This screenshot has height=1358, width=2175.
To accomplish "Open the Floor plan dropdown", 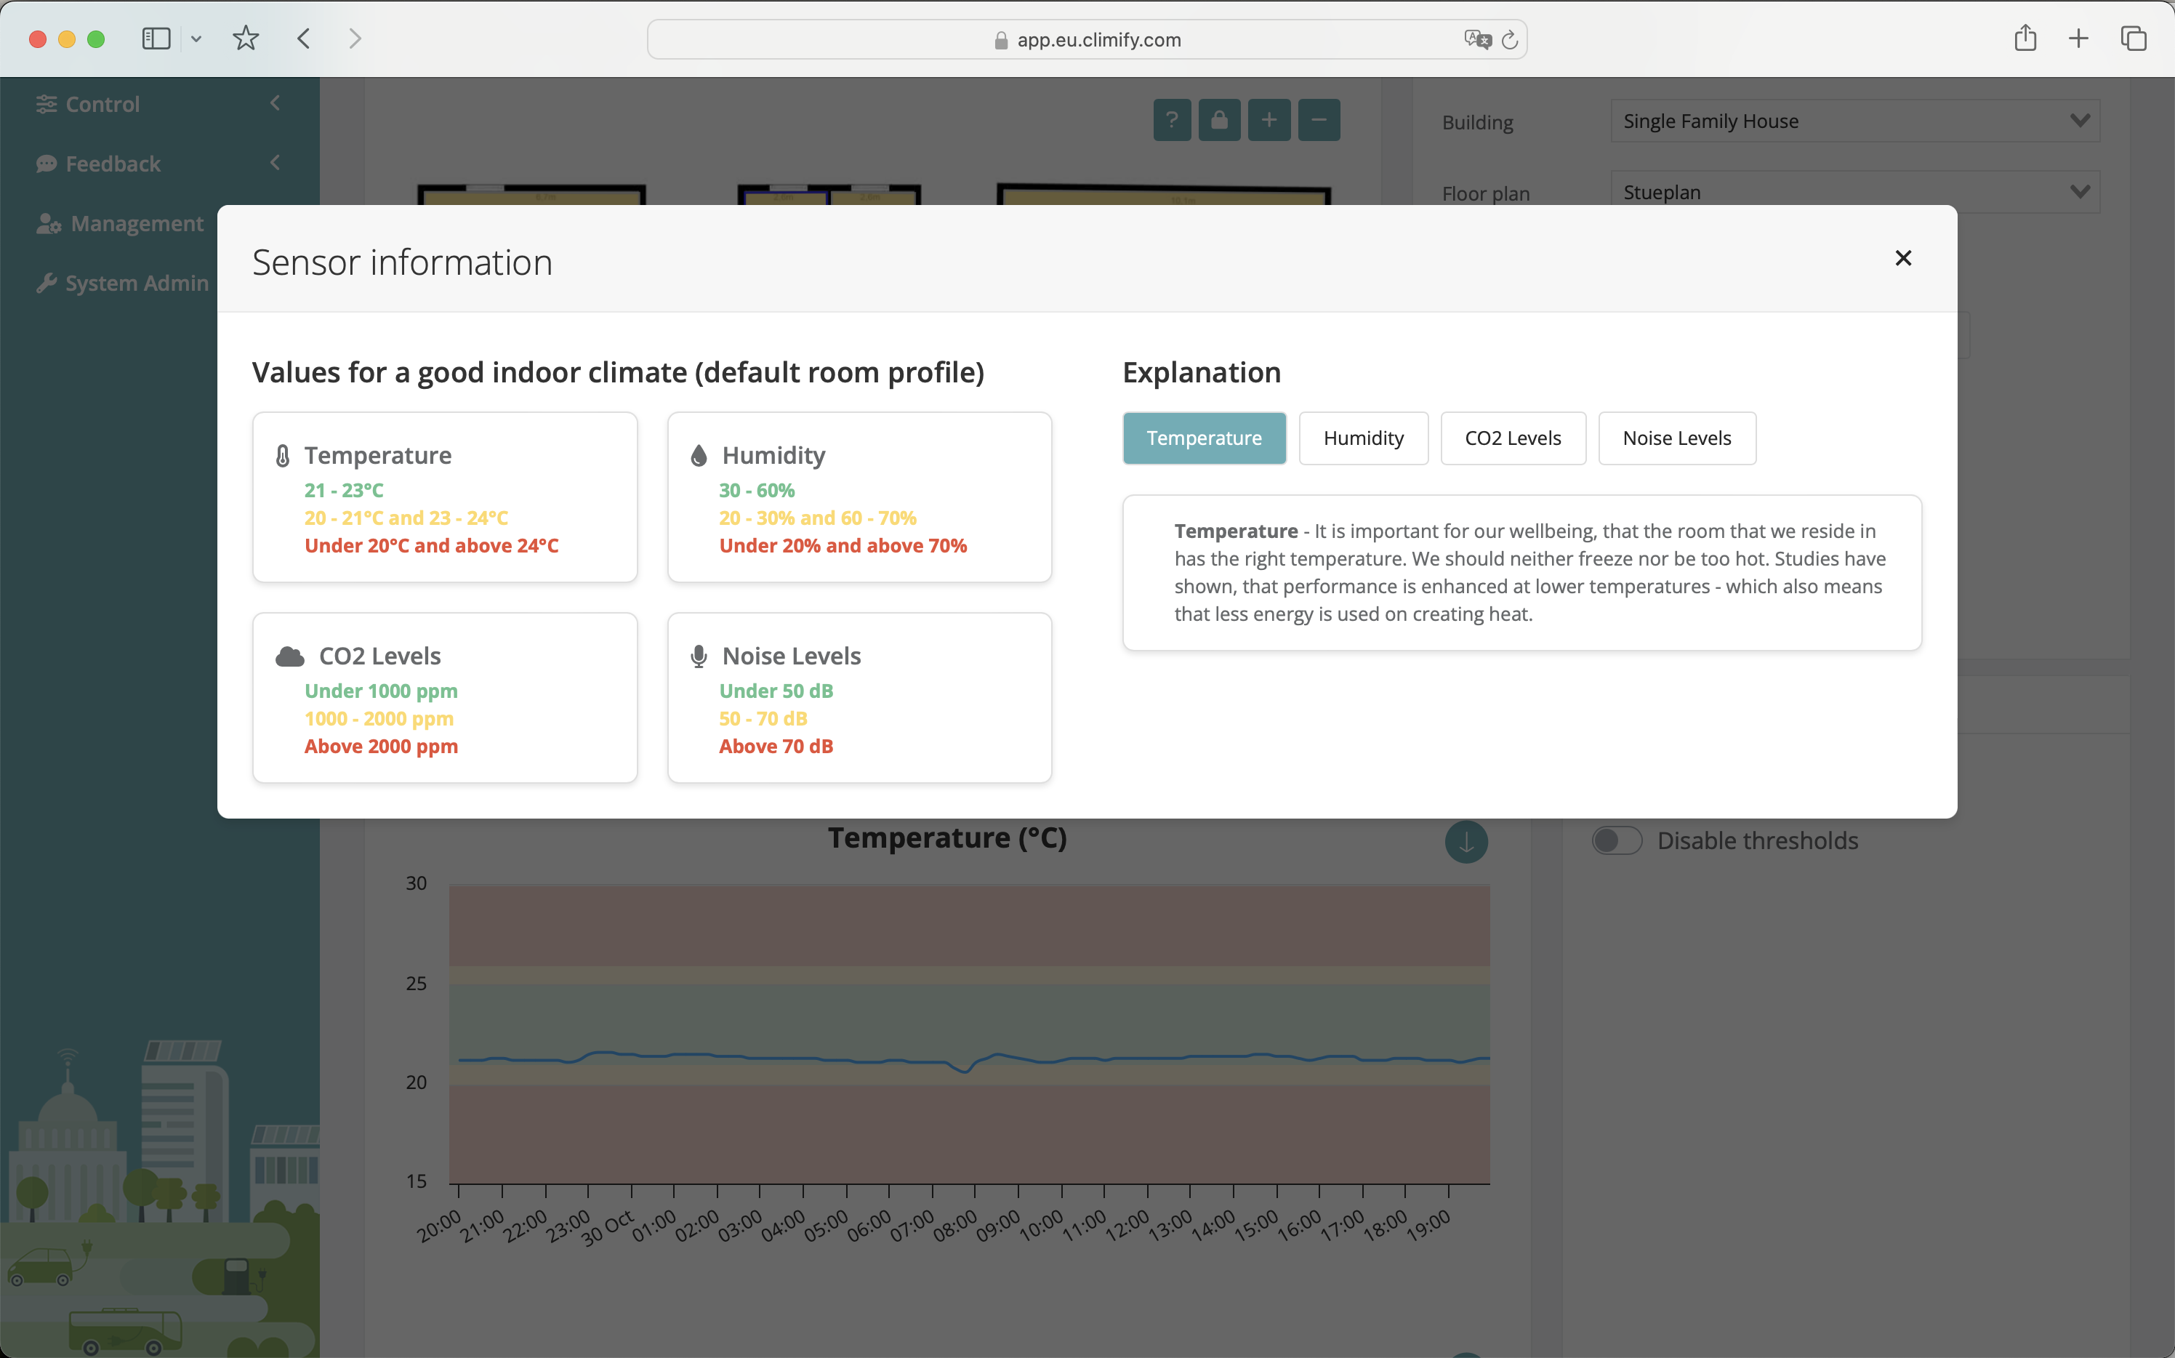I will (x=1854, y=192).
